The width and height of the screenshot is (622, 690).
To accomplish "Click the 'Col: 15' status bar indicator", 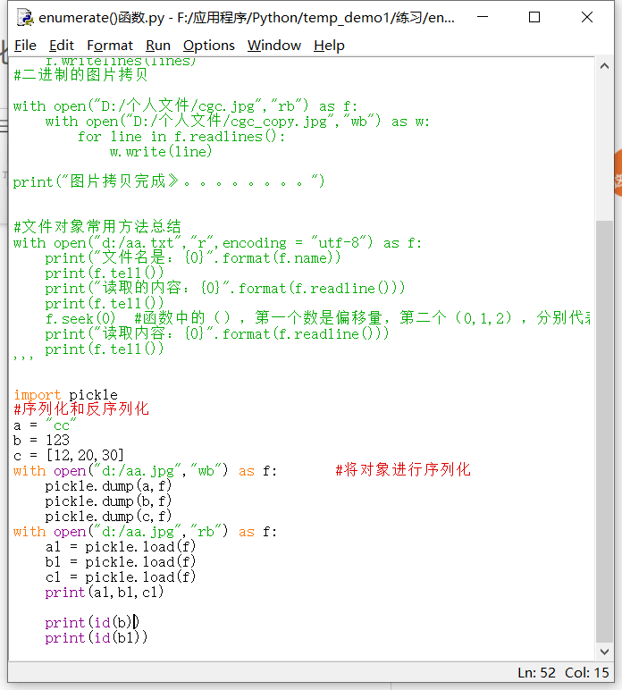I will [x=587, y=672].
